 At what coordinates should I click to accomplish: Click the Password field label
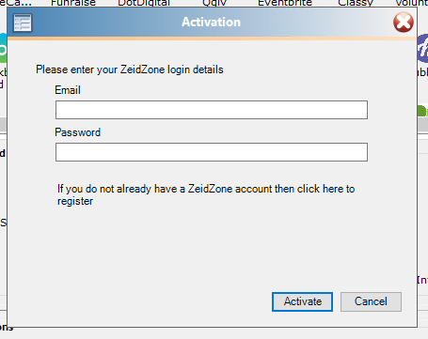[78, 132]
